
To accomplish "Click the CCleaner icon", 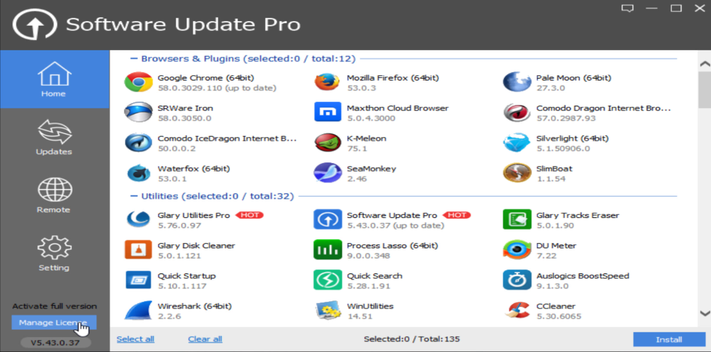I will (x=517, y=310).
